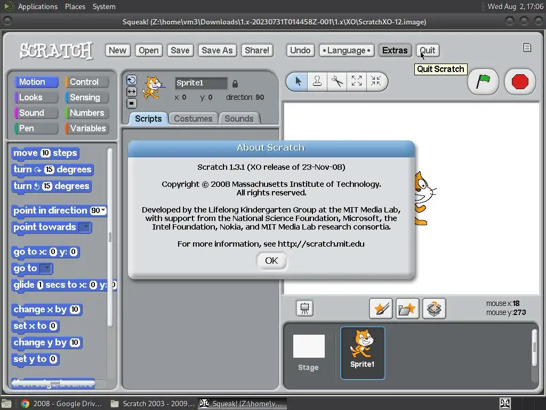Select the Motion block category

(36, 82)
